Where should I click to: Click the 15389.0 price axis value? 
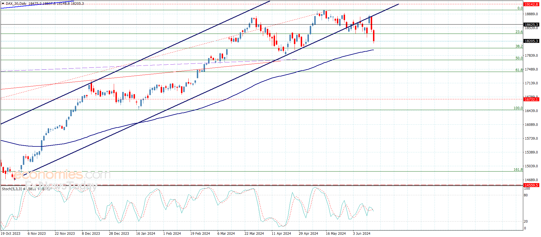pyautogui.click(x=531, y=152)
